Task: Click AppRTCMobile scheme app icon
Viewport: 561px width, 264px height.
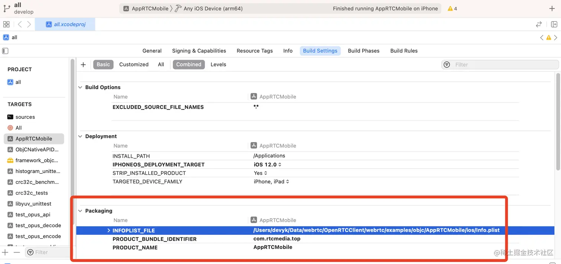Action: click(126, 9)
